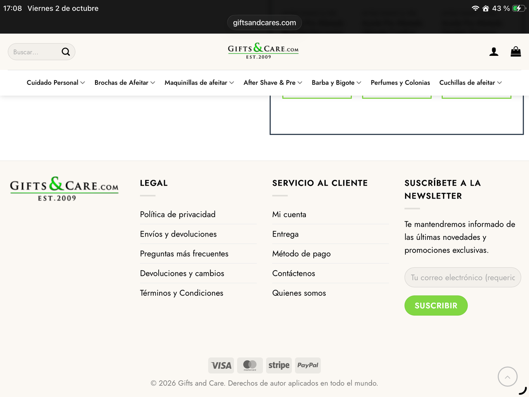Click the PayPal payment icon
Viewport: 529px width, 397px height.
[308, 366]
